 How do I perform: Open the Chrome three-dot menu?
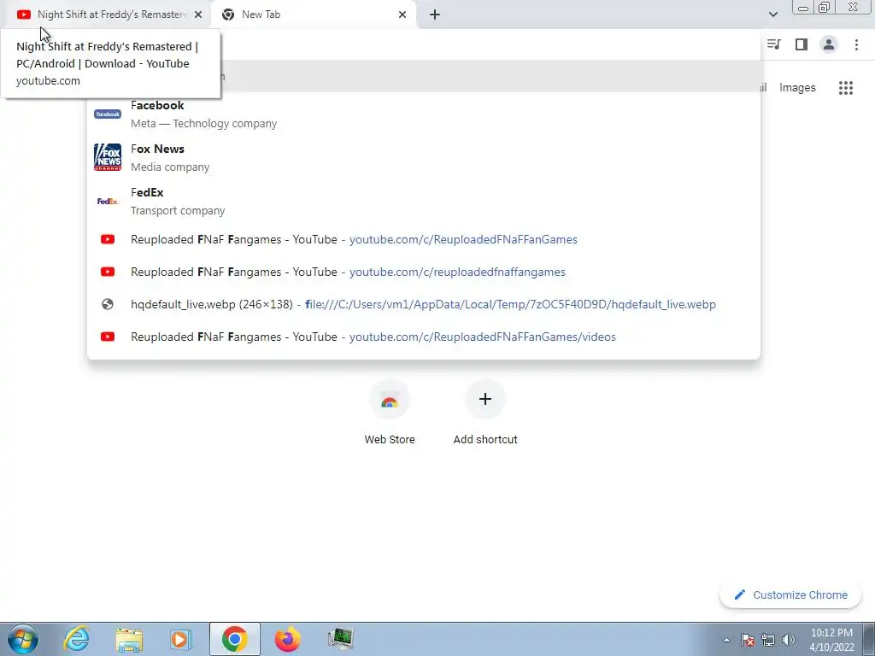[x=856, y=44]
